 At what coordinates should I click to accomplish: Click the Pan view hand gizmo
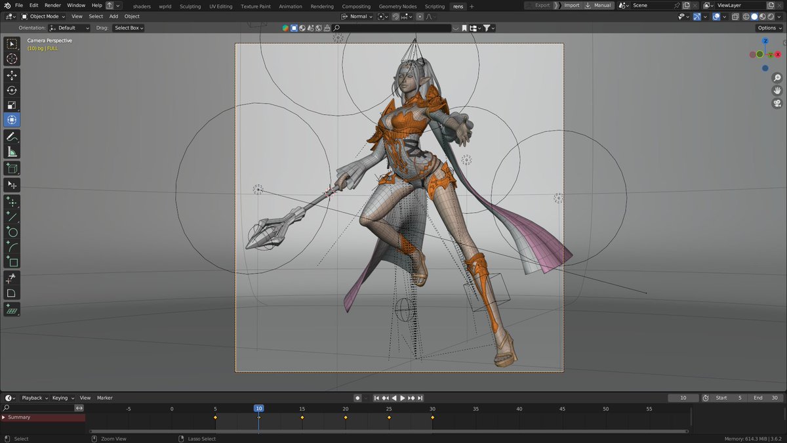(x=777, y=91)
